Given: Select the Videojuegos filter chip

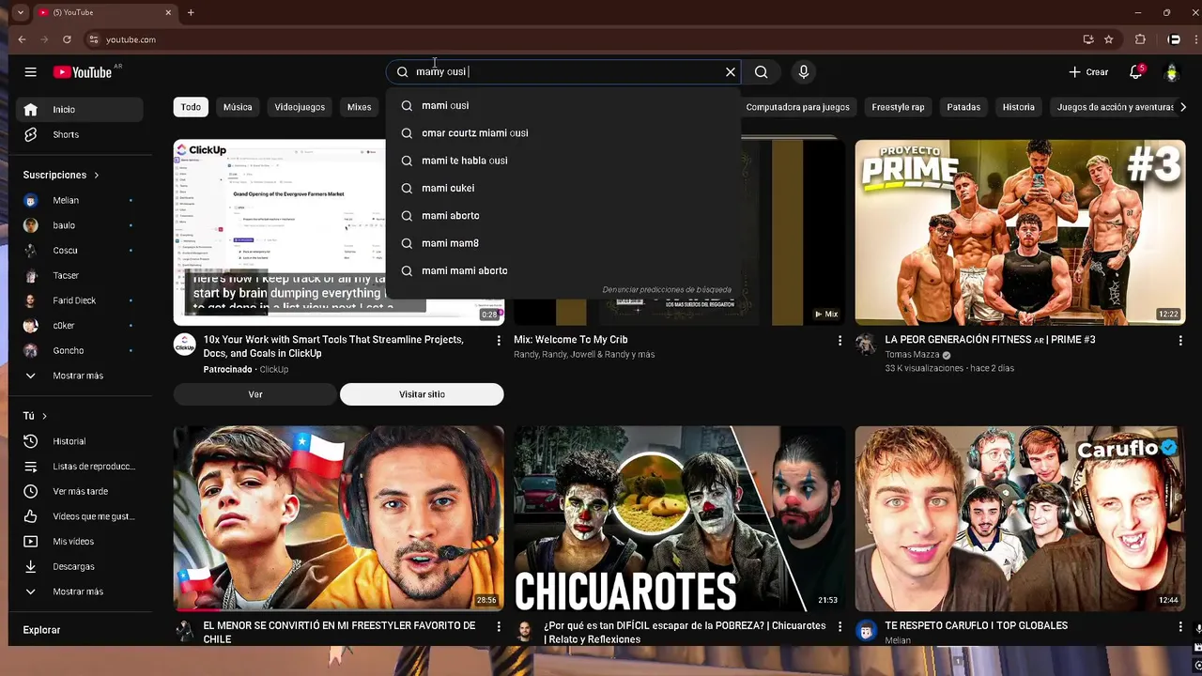Looking at the screenshot, I should (x=300, y=107).
